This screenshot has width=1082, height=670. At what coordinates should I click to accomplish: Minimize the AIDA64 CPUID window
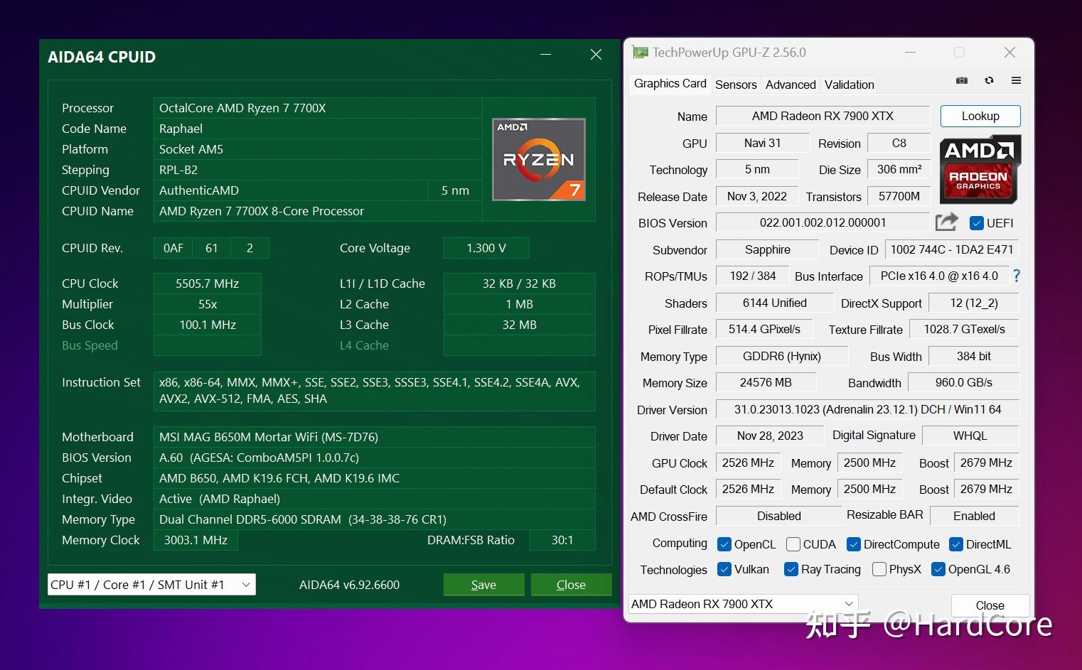pos(546,55)
